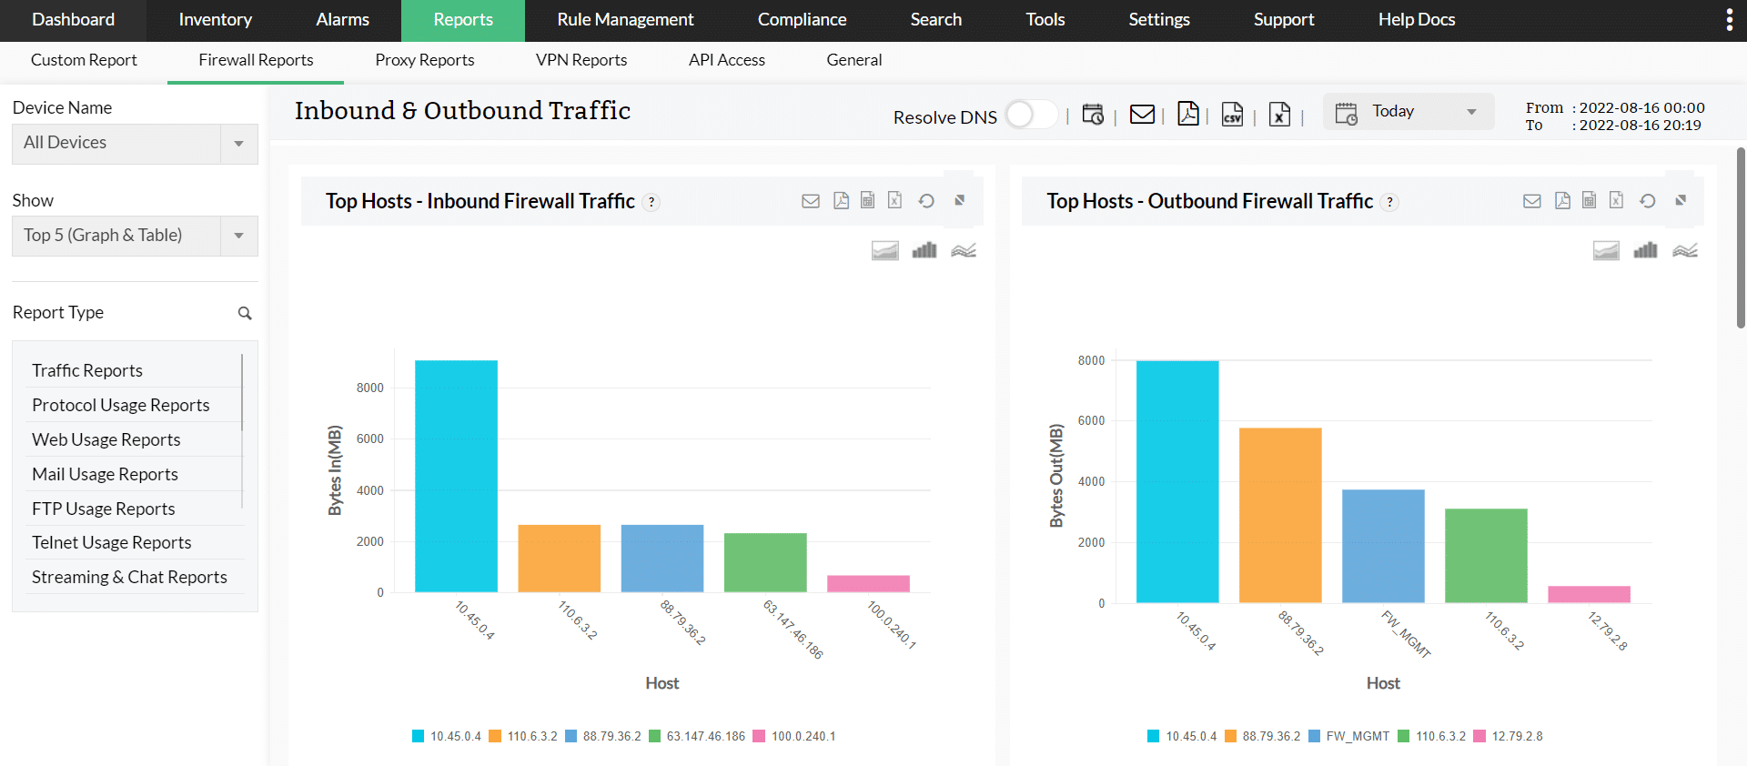Open the Rule Management menu

pyautogui.click(x=625, y=20)
